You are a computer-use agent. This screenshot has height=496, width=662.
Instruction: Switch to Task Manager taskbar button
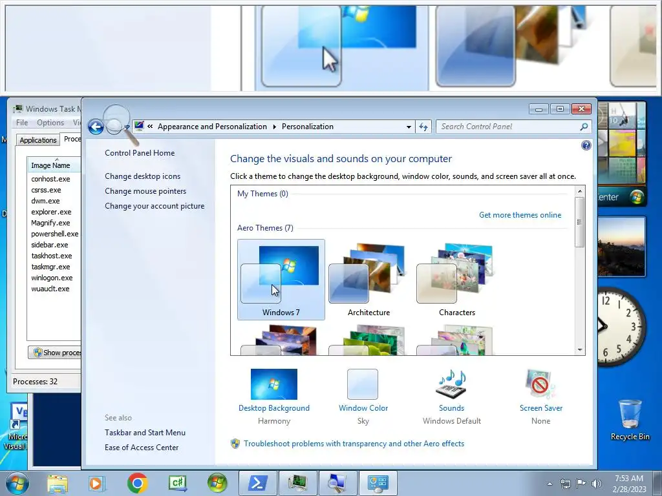tap(298, 483)
